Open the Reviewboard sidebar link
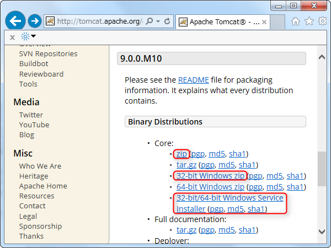 click(x=41, y=74)
